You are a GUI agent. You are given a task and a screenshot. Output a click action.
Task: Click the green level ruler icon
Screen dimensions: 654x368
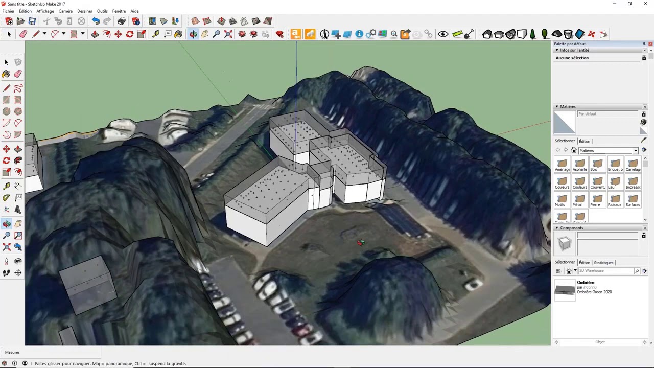tap(457, 34)
